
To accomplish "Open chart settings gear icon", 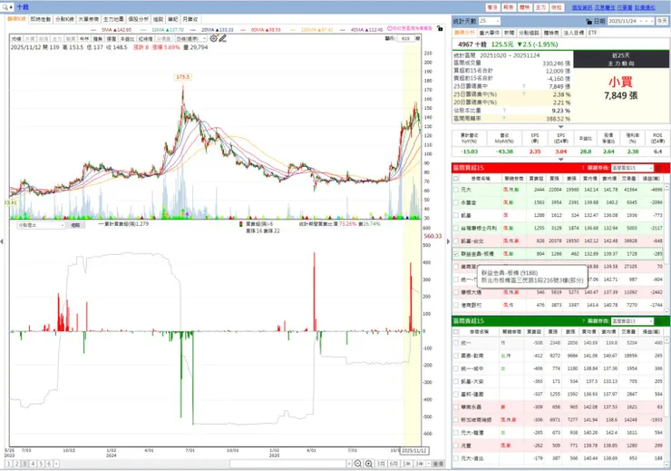I will click(x=213, y=38).
